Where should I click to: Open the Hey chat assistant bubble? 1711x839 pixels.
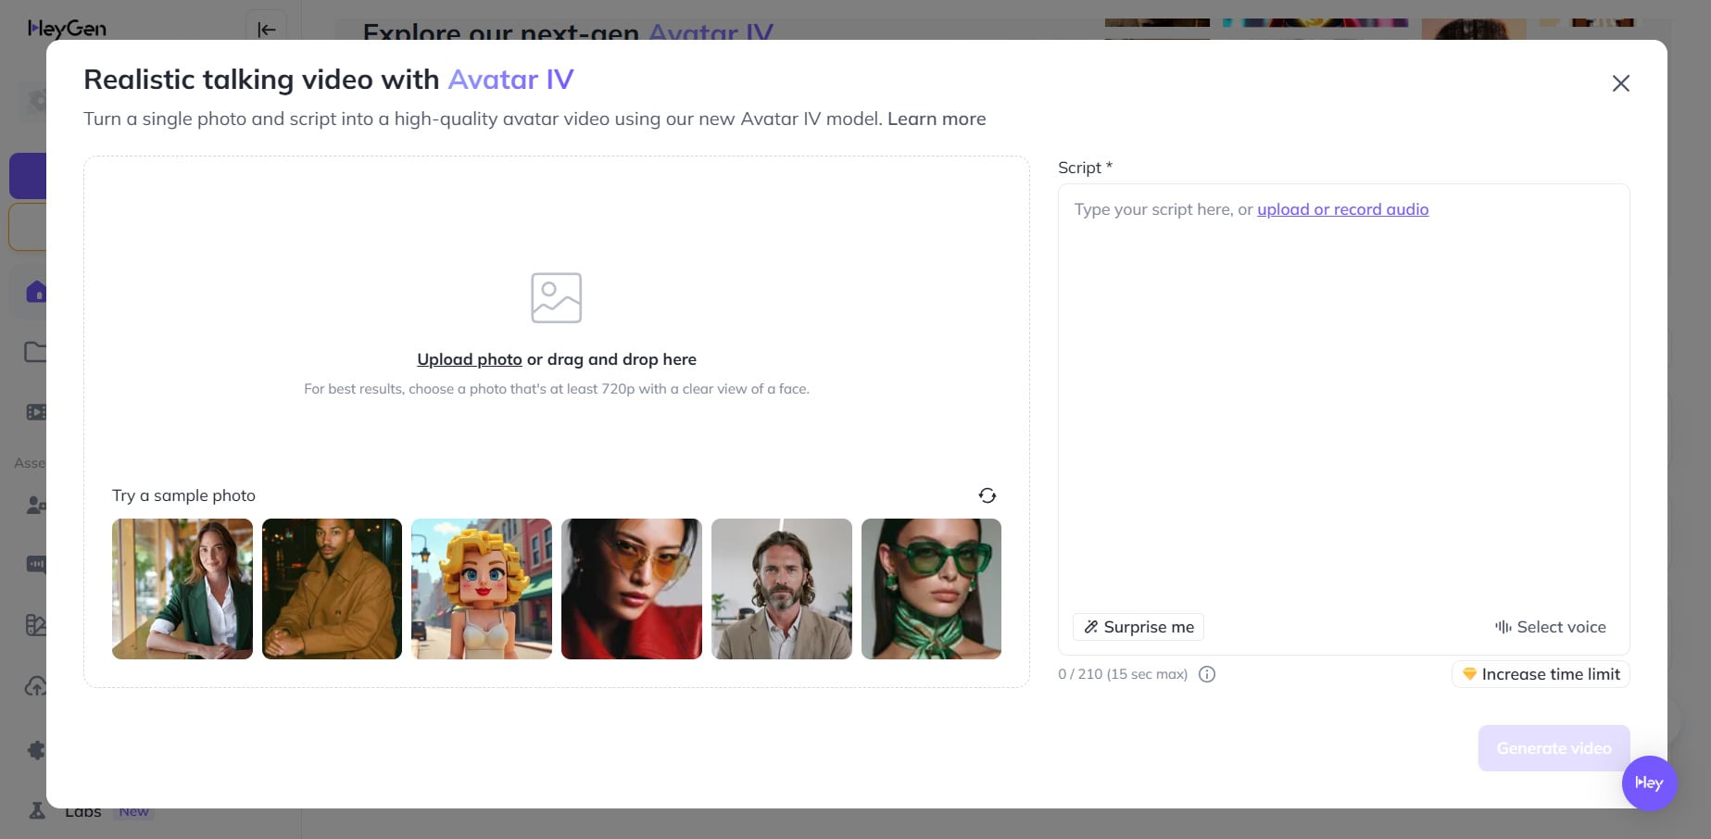tap(1649, 783)
